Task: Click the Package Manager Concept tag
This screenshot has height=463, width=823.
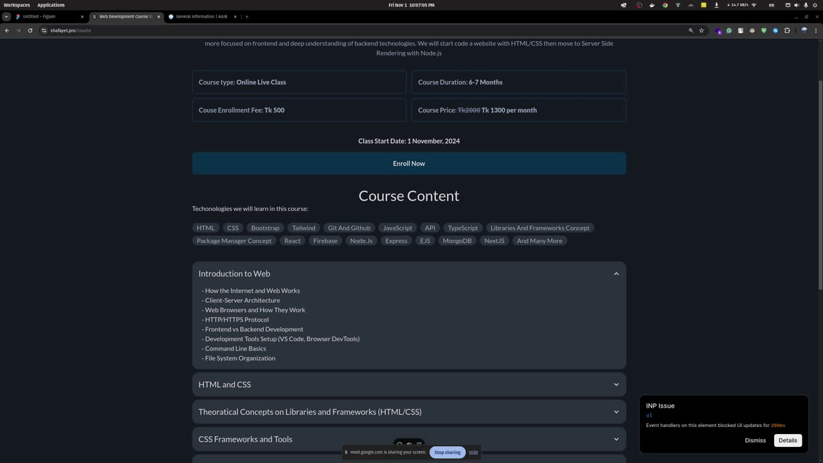Action: tap(234, 241)
